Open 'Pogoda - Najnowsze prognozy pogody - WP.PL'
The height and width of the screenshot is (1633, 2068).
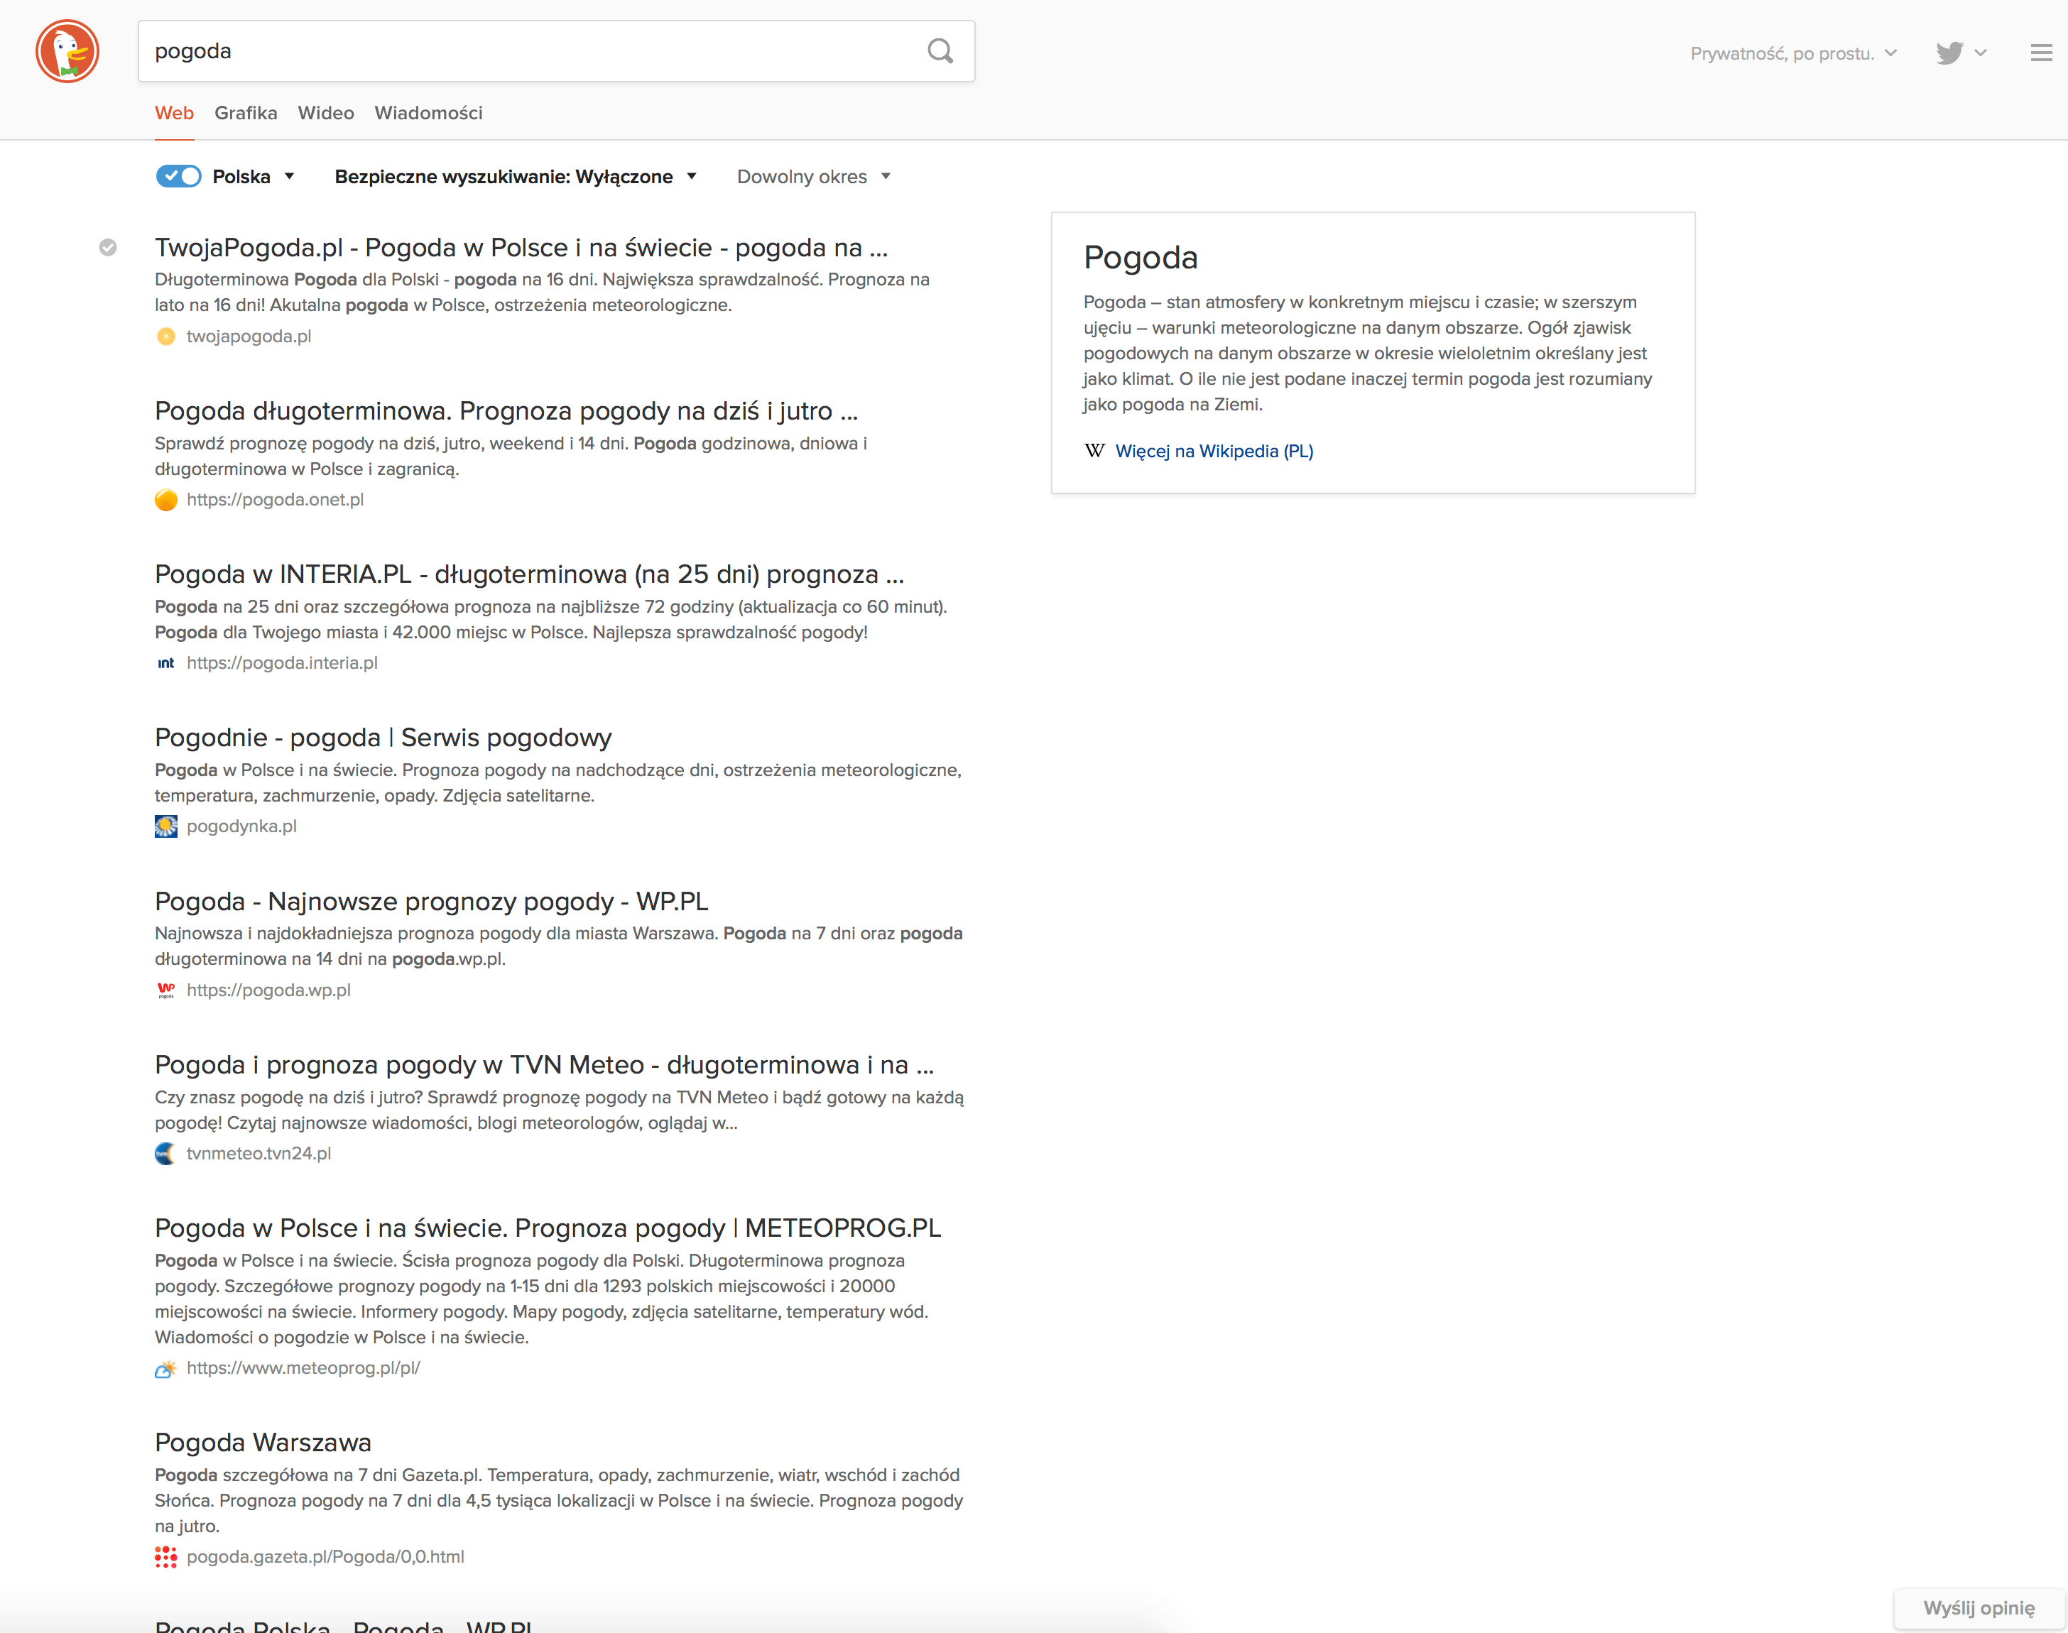point(431,902)
